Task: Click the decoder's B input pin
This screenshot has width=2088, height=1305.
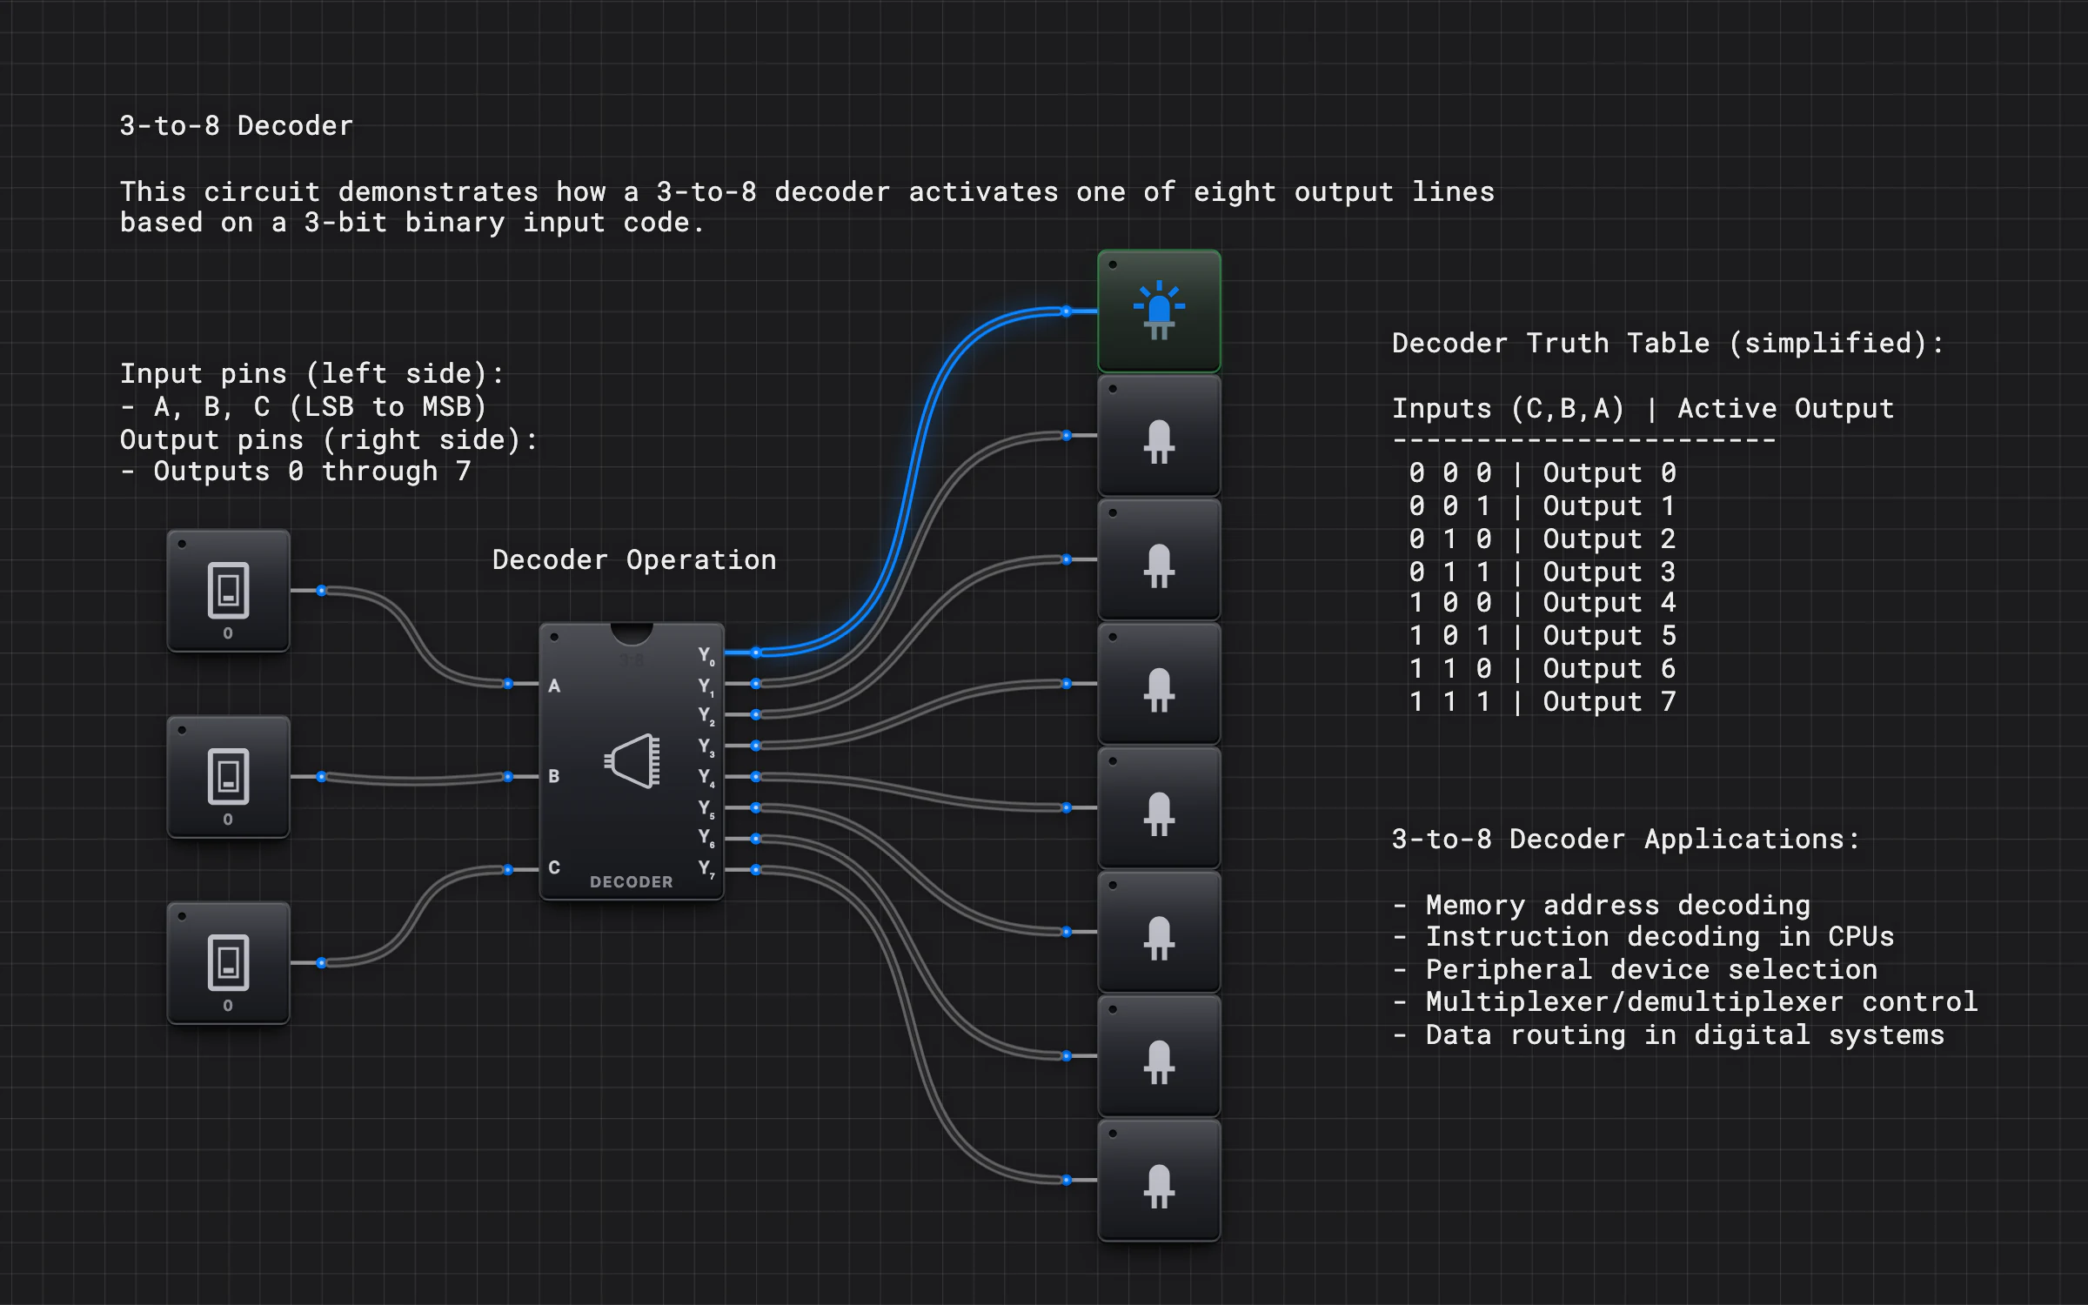Action: pos(509,777)
